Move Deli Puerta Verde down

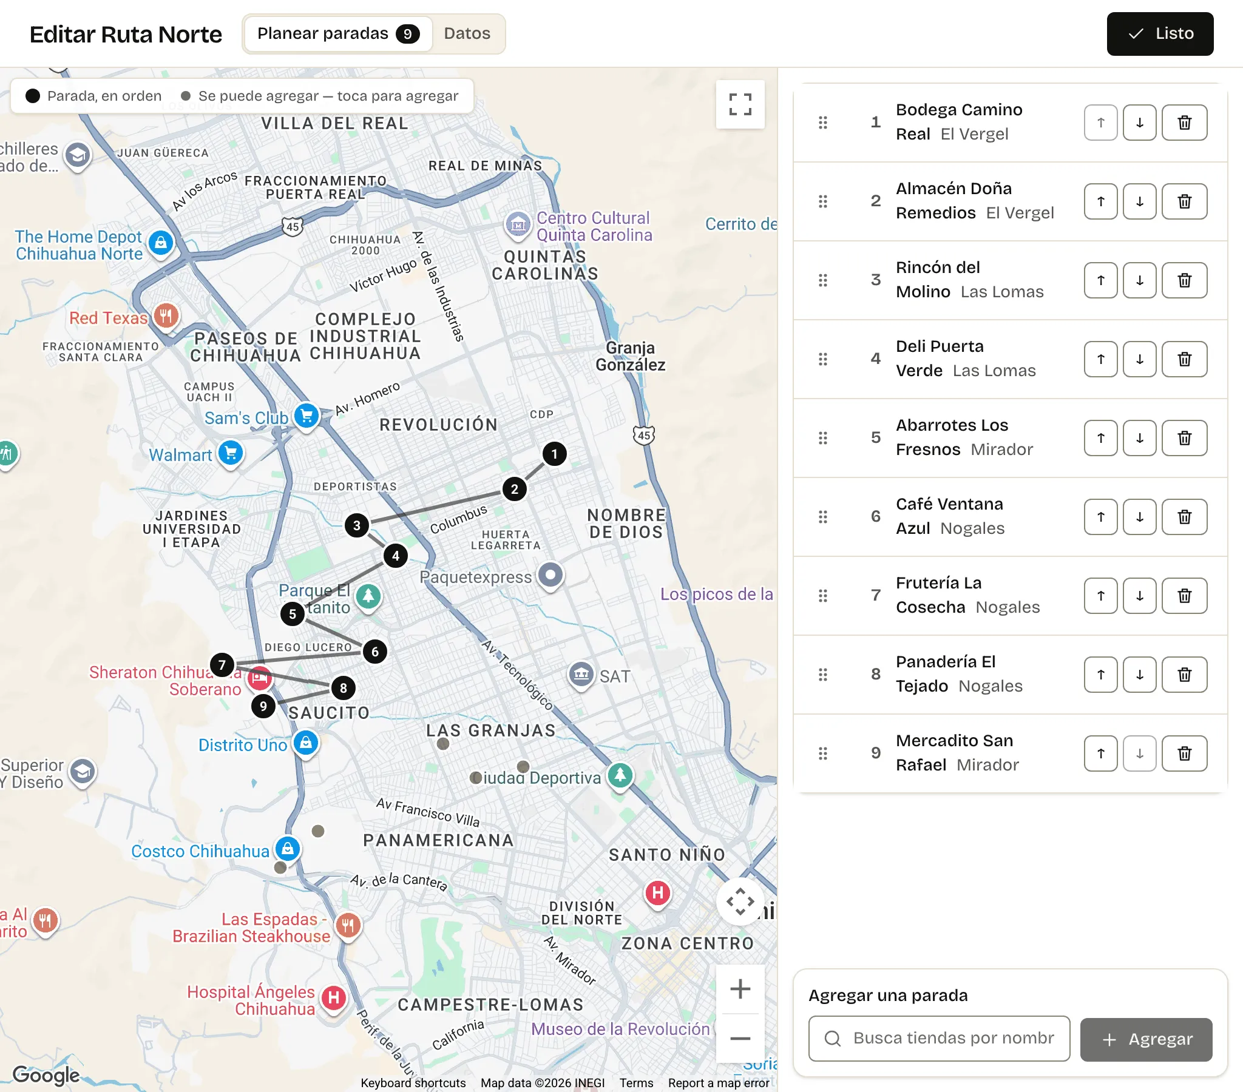(x=1139, y=359)
